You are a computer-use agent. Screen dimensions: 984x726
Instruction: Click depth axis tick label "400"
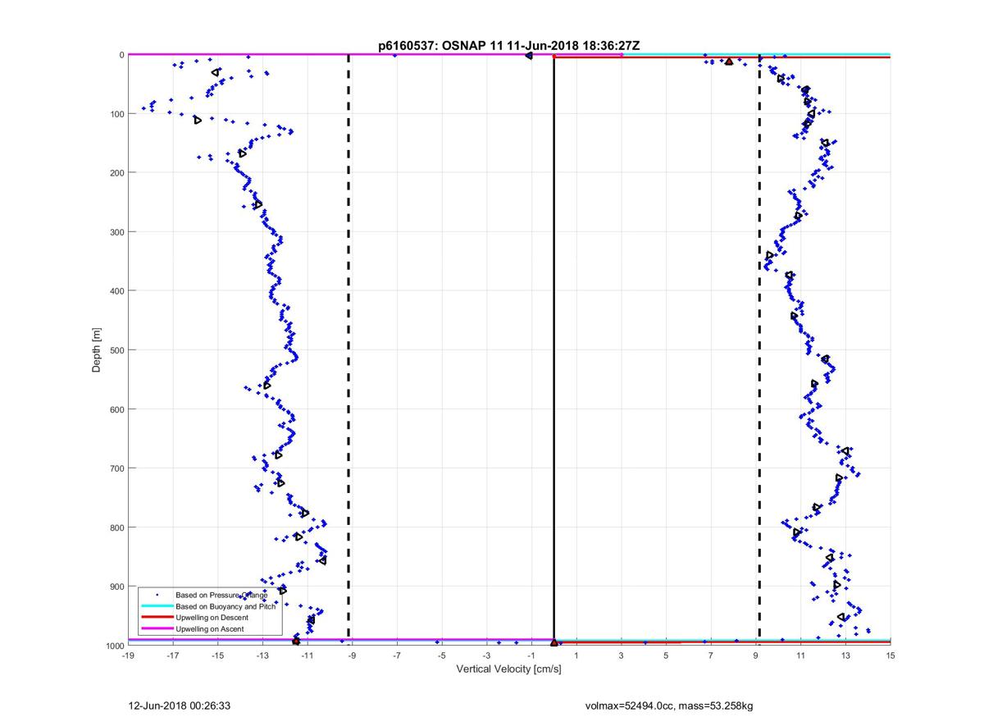(116, 290)
